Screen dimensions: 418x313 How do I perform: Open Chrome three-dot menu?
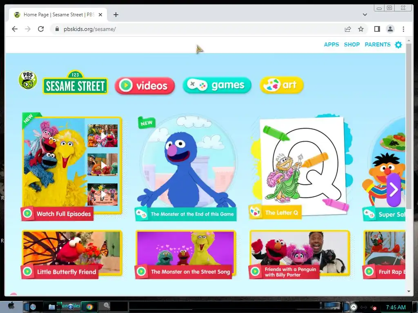tap(403, 29)
